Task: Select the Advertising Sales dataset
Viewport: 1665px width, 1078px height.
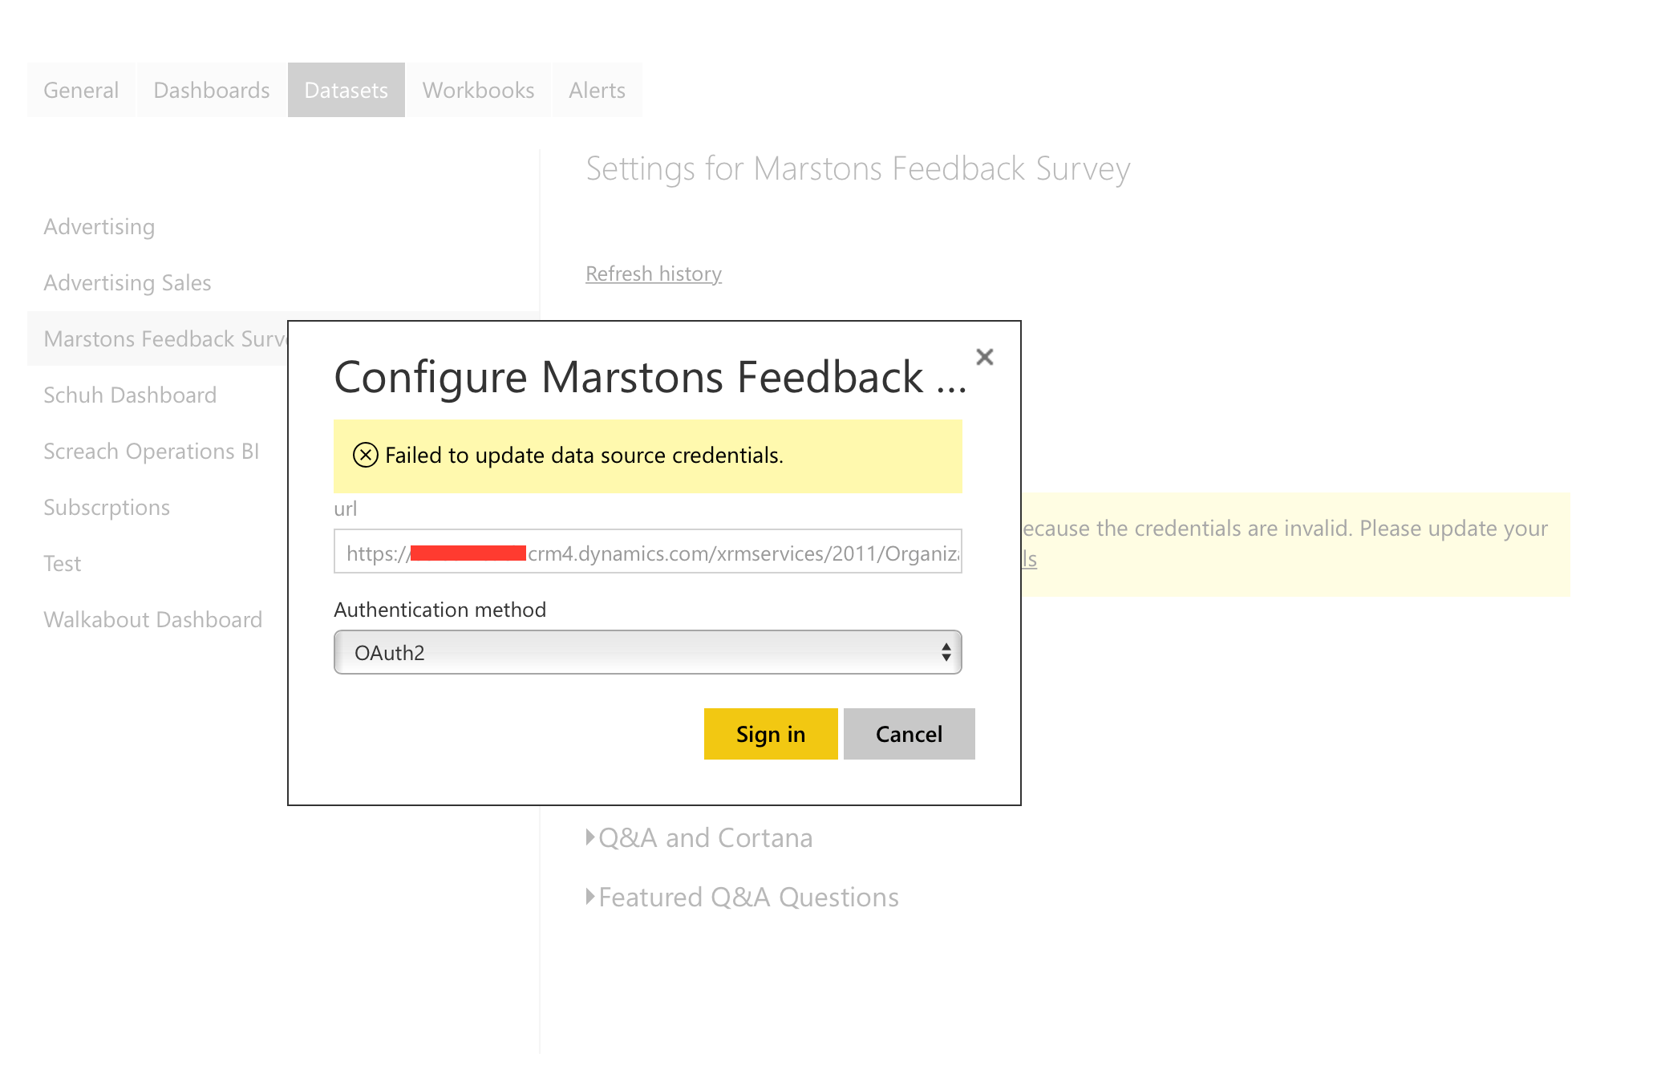Action: (127, 283)
